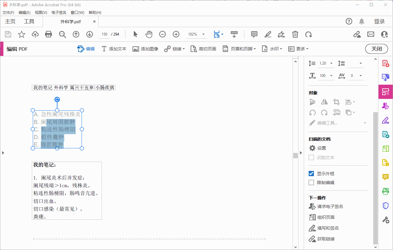393x250 pixels.
Task: Uncheck the 显示外框 checkbox
Action: point(311,173)
